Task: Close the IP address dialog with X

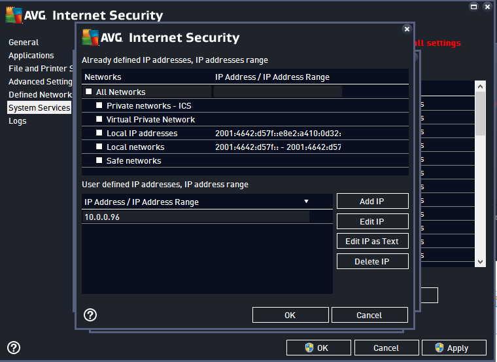Action: pyautogui.click(x=407, y=29)
